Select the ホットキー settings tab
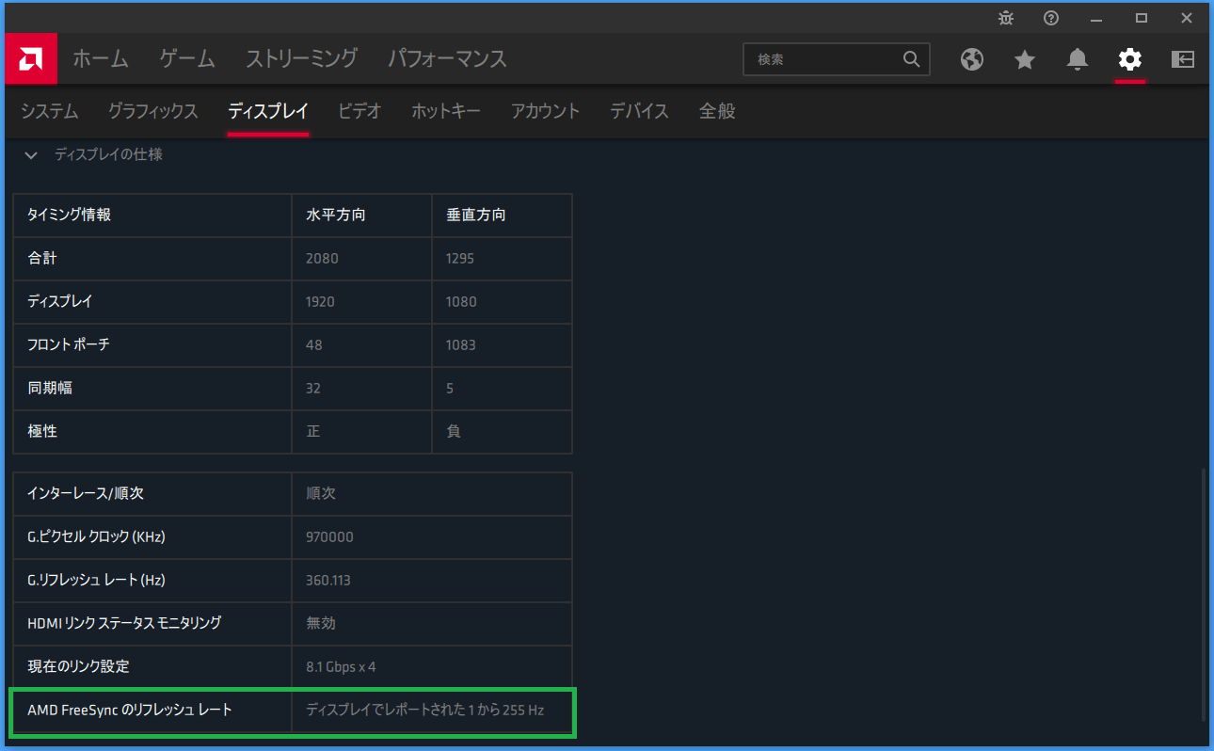Image resolution: width=1214 pixels, height=751 pixels. (x=446, y=111)
